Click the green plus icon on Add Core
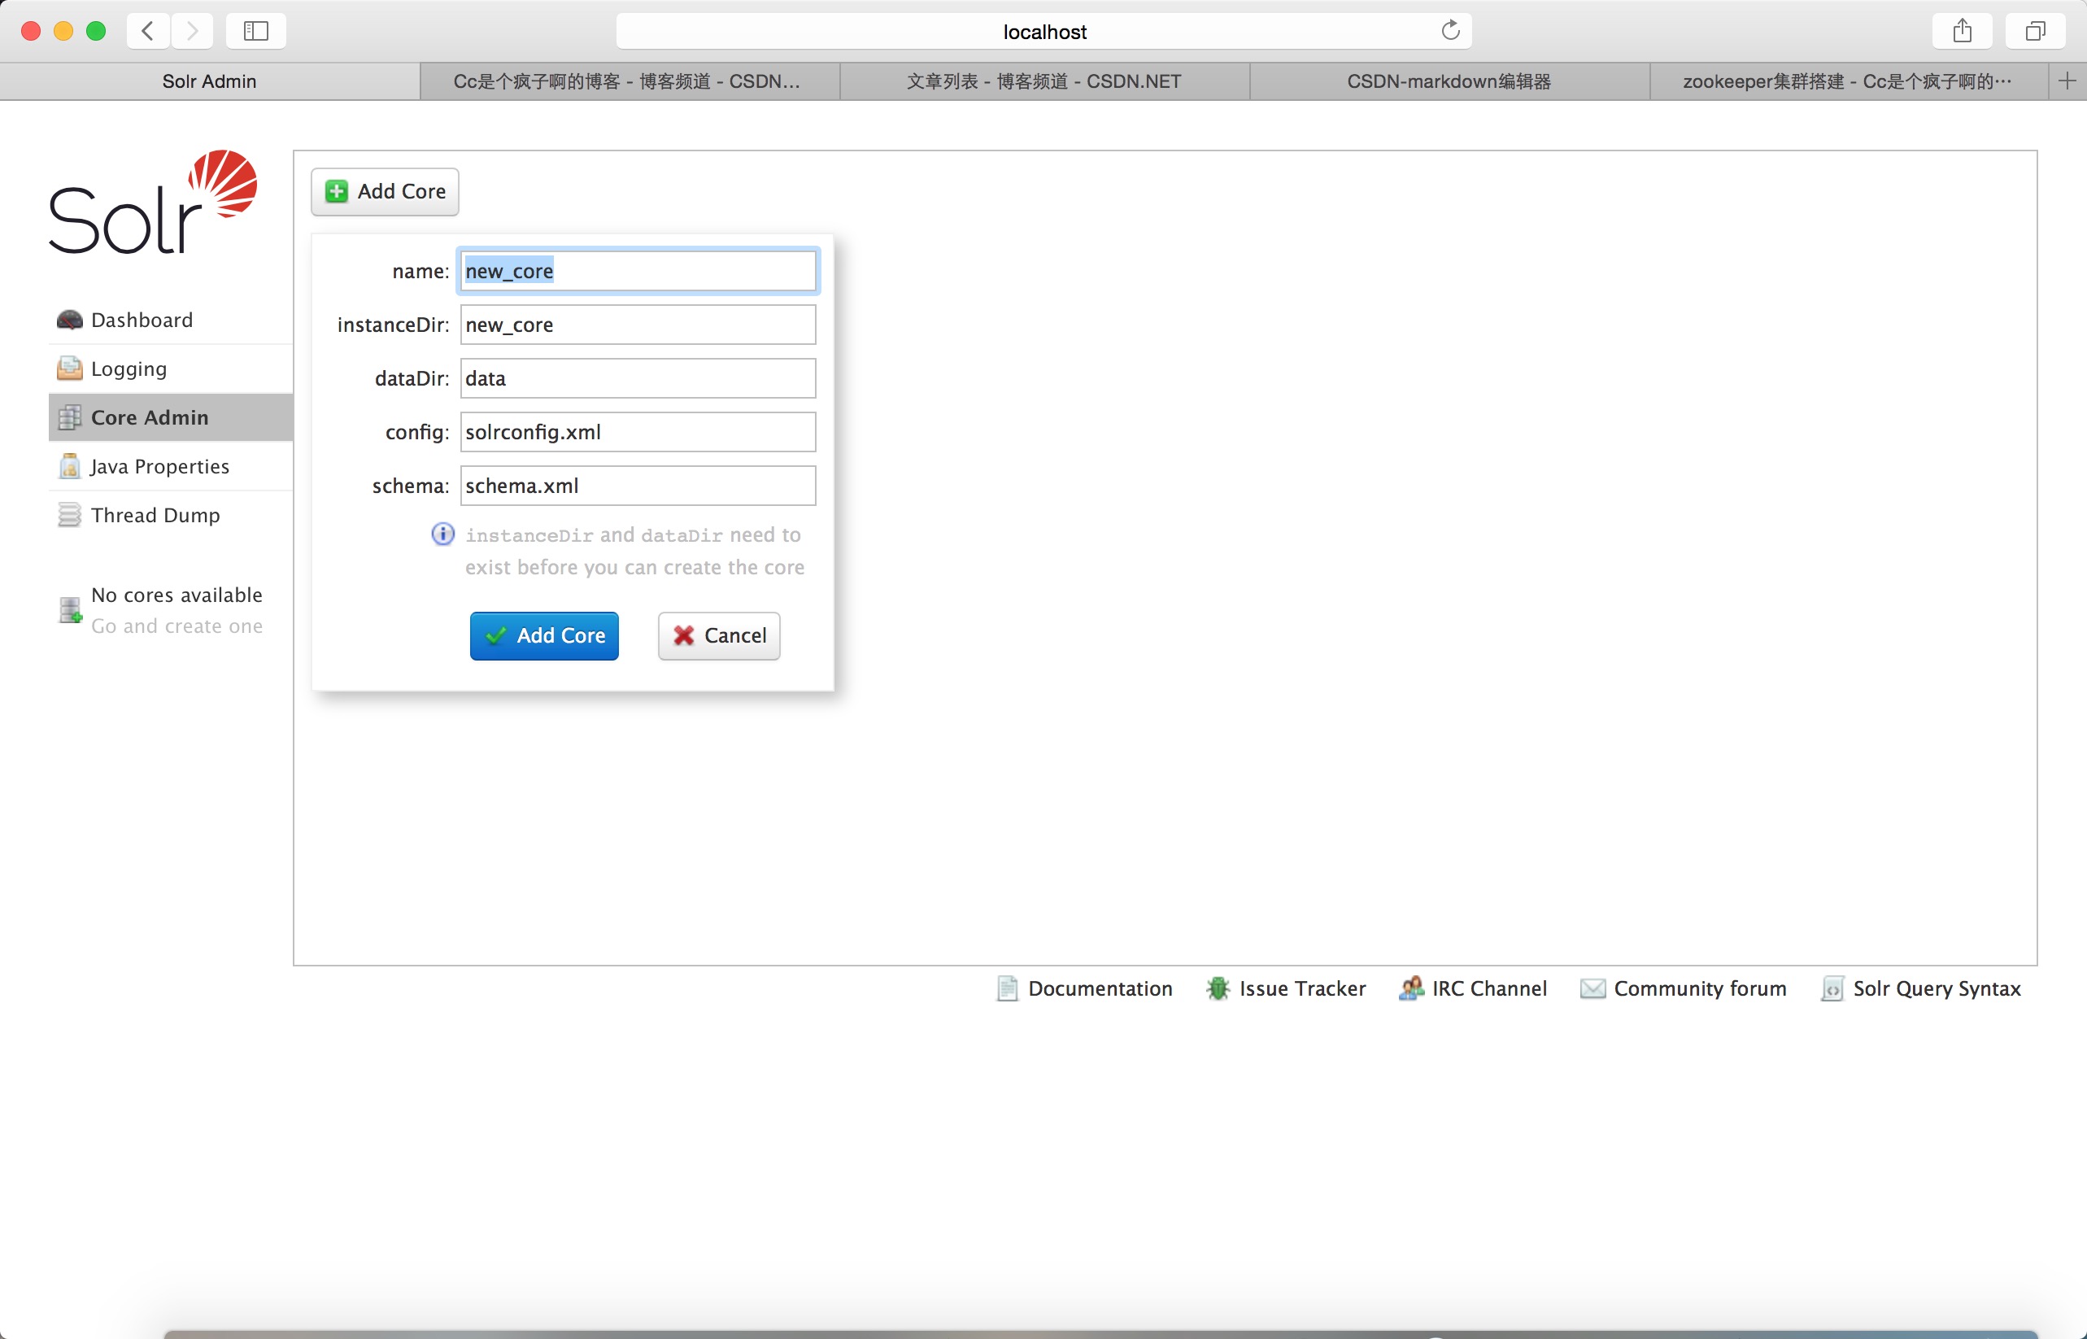This screenshot has height=1339, width=2087. tap(337, 191)
